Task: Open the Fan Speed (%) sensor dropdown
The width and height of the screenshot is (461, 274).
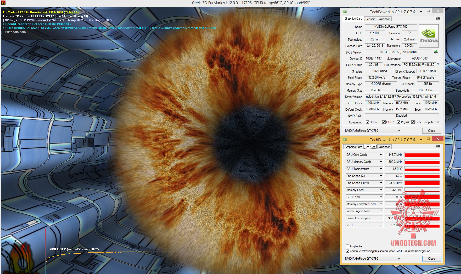Action: pyautogui.click(x=381, y=176)
